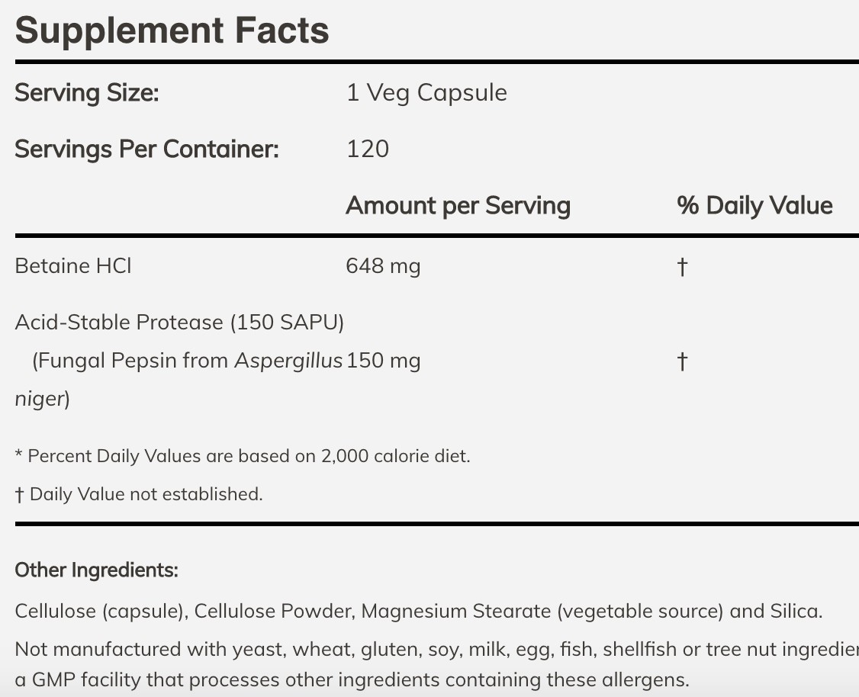Select the 150 mg amount
859x697 pixels.
384,361
